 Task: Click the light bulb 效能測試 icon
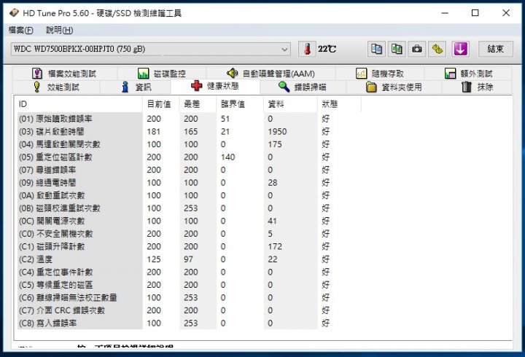click(x=37, y=87)
